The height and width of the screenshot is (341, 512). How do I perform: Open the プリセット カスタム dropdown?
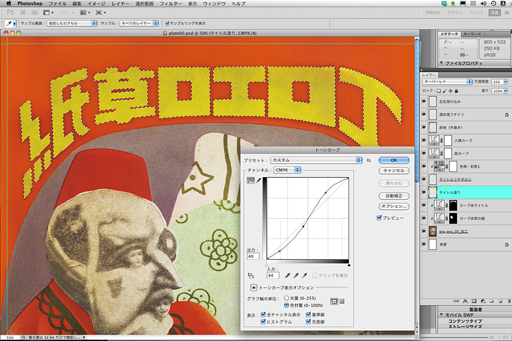click(x=316, y=160)
